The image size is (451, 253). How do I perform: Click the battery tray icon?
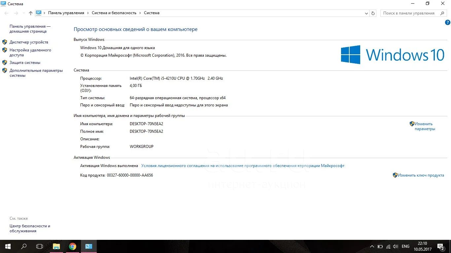pos(380,246)
